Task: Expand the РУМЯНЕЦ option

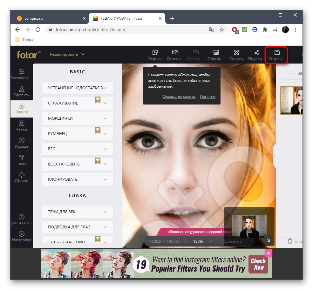Action: coord(78,133)
